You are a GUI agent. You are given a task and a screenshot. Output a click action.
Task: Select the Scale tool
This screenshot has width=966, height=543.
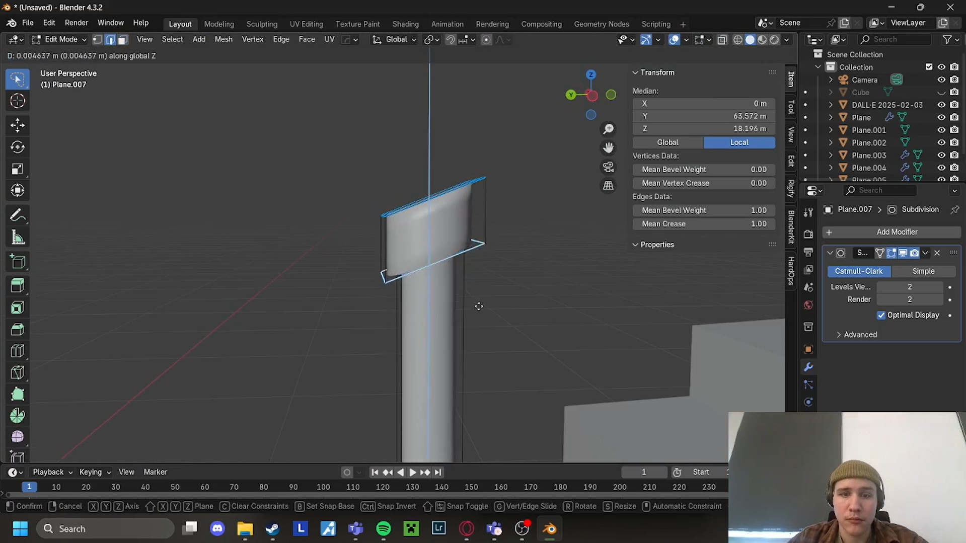(18, 169)
